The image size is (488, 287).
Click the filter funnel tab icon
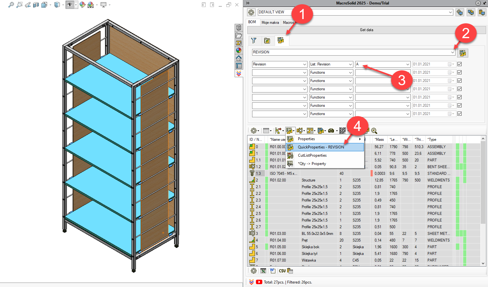(254, 41)
